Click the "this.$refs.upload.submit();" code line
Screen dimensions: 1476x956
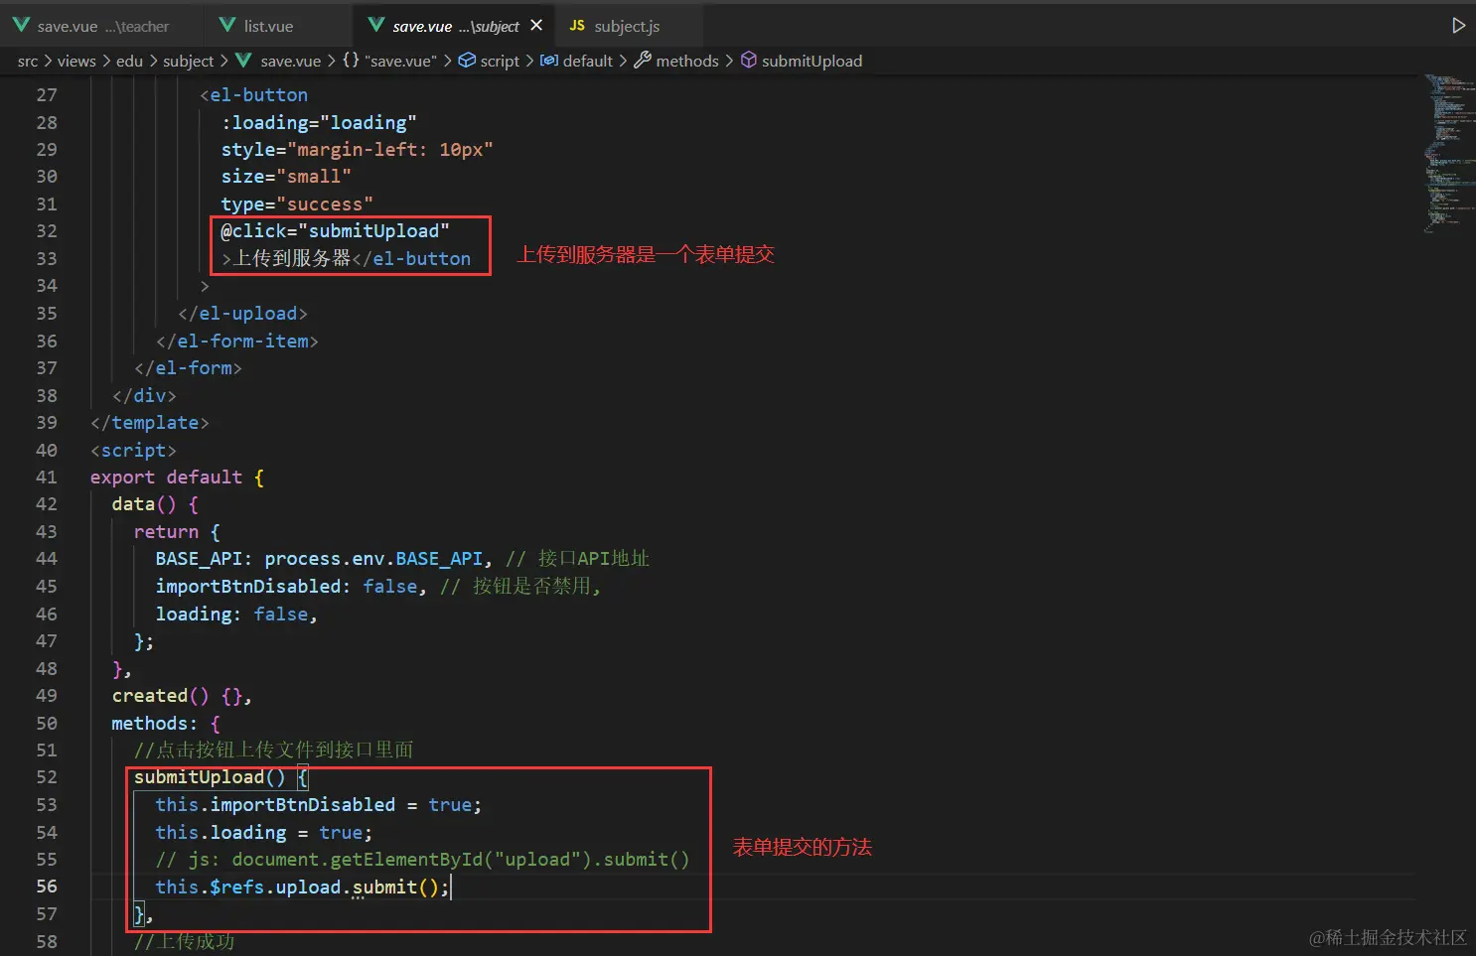pos(302,888)
